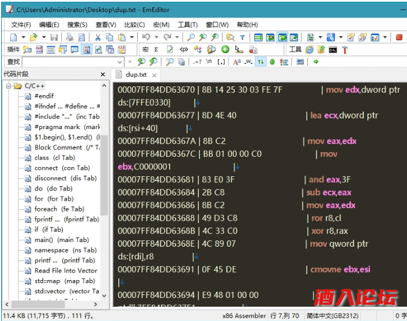Image resolution: width=407 pixels, height=321 pixels.
Task: Open the New file dropdown arrow
Action: 23,37
